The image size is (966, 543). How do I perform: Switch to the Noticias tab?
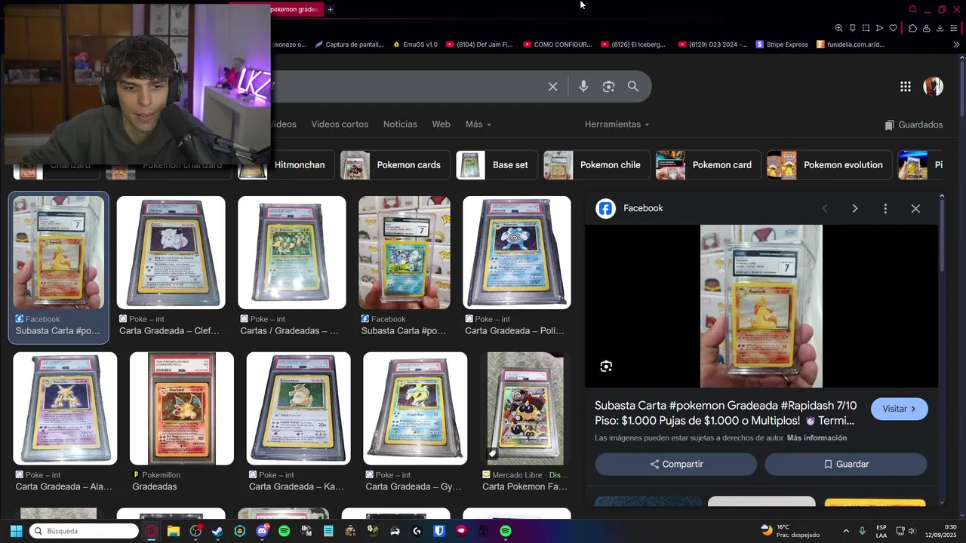click(400, 124)
